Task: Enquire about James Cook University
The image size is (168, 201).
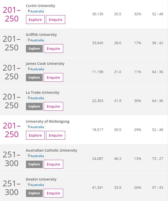Action: [53, 77]
